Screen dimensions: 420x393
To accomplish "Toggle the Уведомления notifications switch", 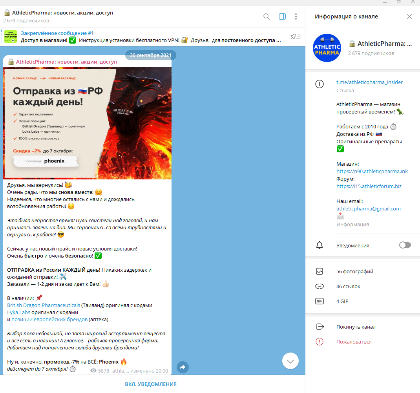I will 405,245.
